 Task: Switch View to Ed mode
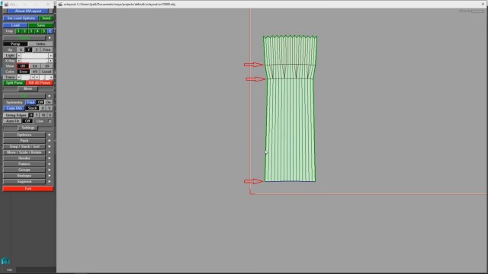coord(35,66)
